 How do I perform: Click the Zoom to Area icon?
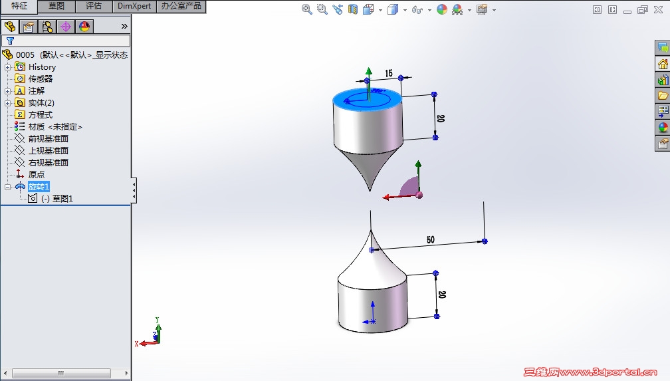tap(322, 9)
